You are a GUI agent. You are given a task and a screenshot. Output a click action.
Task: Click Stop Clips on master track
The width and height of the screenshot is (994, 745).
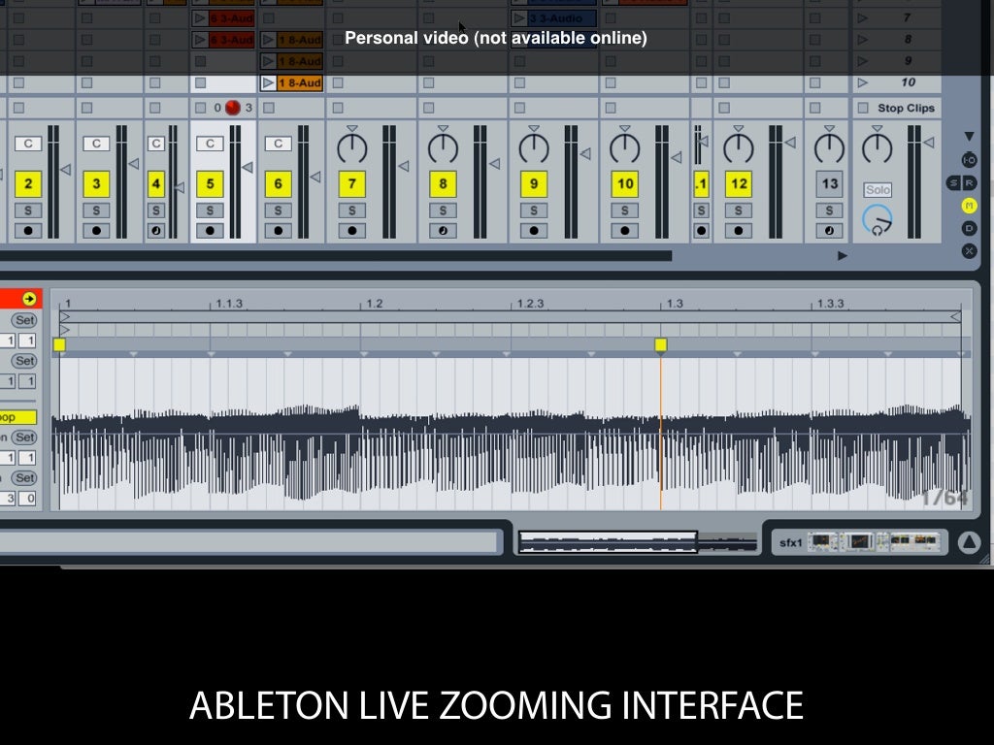pyautogui.click(x=906, y=108)
